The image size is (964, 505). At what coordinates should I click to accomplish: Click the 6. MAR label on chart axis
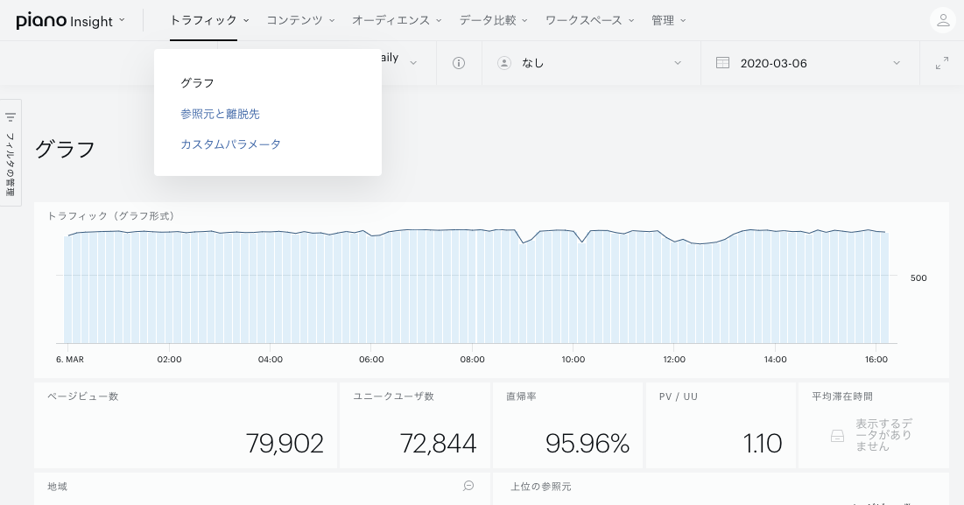70,360
